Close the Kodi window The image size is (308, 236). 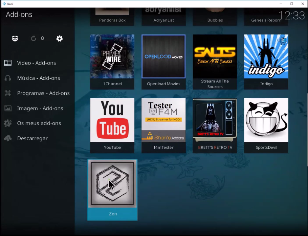coord(303,4)
